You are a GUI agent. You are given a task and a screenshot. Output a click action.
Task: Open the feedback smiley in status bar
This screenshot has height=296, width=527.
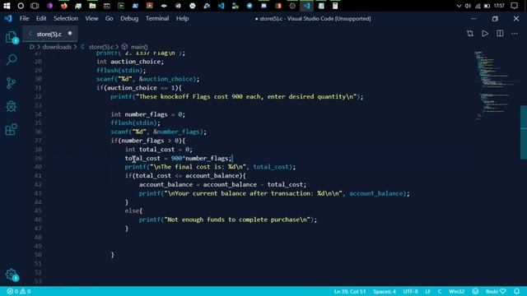click(475, 291)
